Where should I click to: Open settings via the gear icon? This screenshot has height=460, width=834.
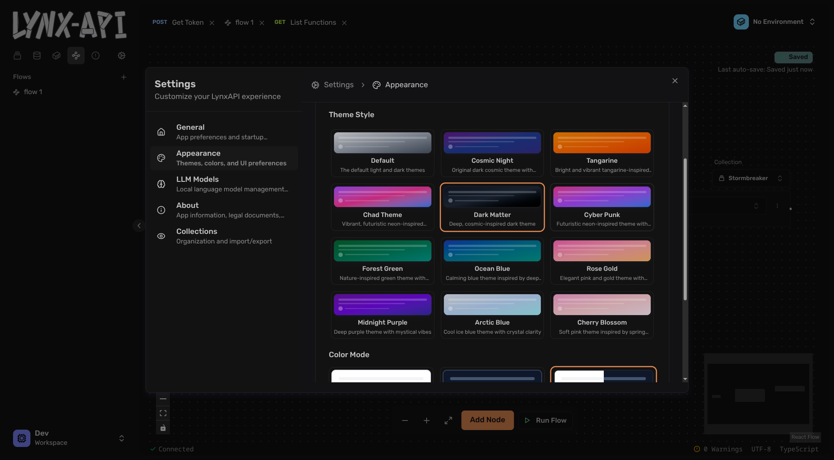tap(122, 55)
